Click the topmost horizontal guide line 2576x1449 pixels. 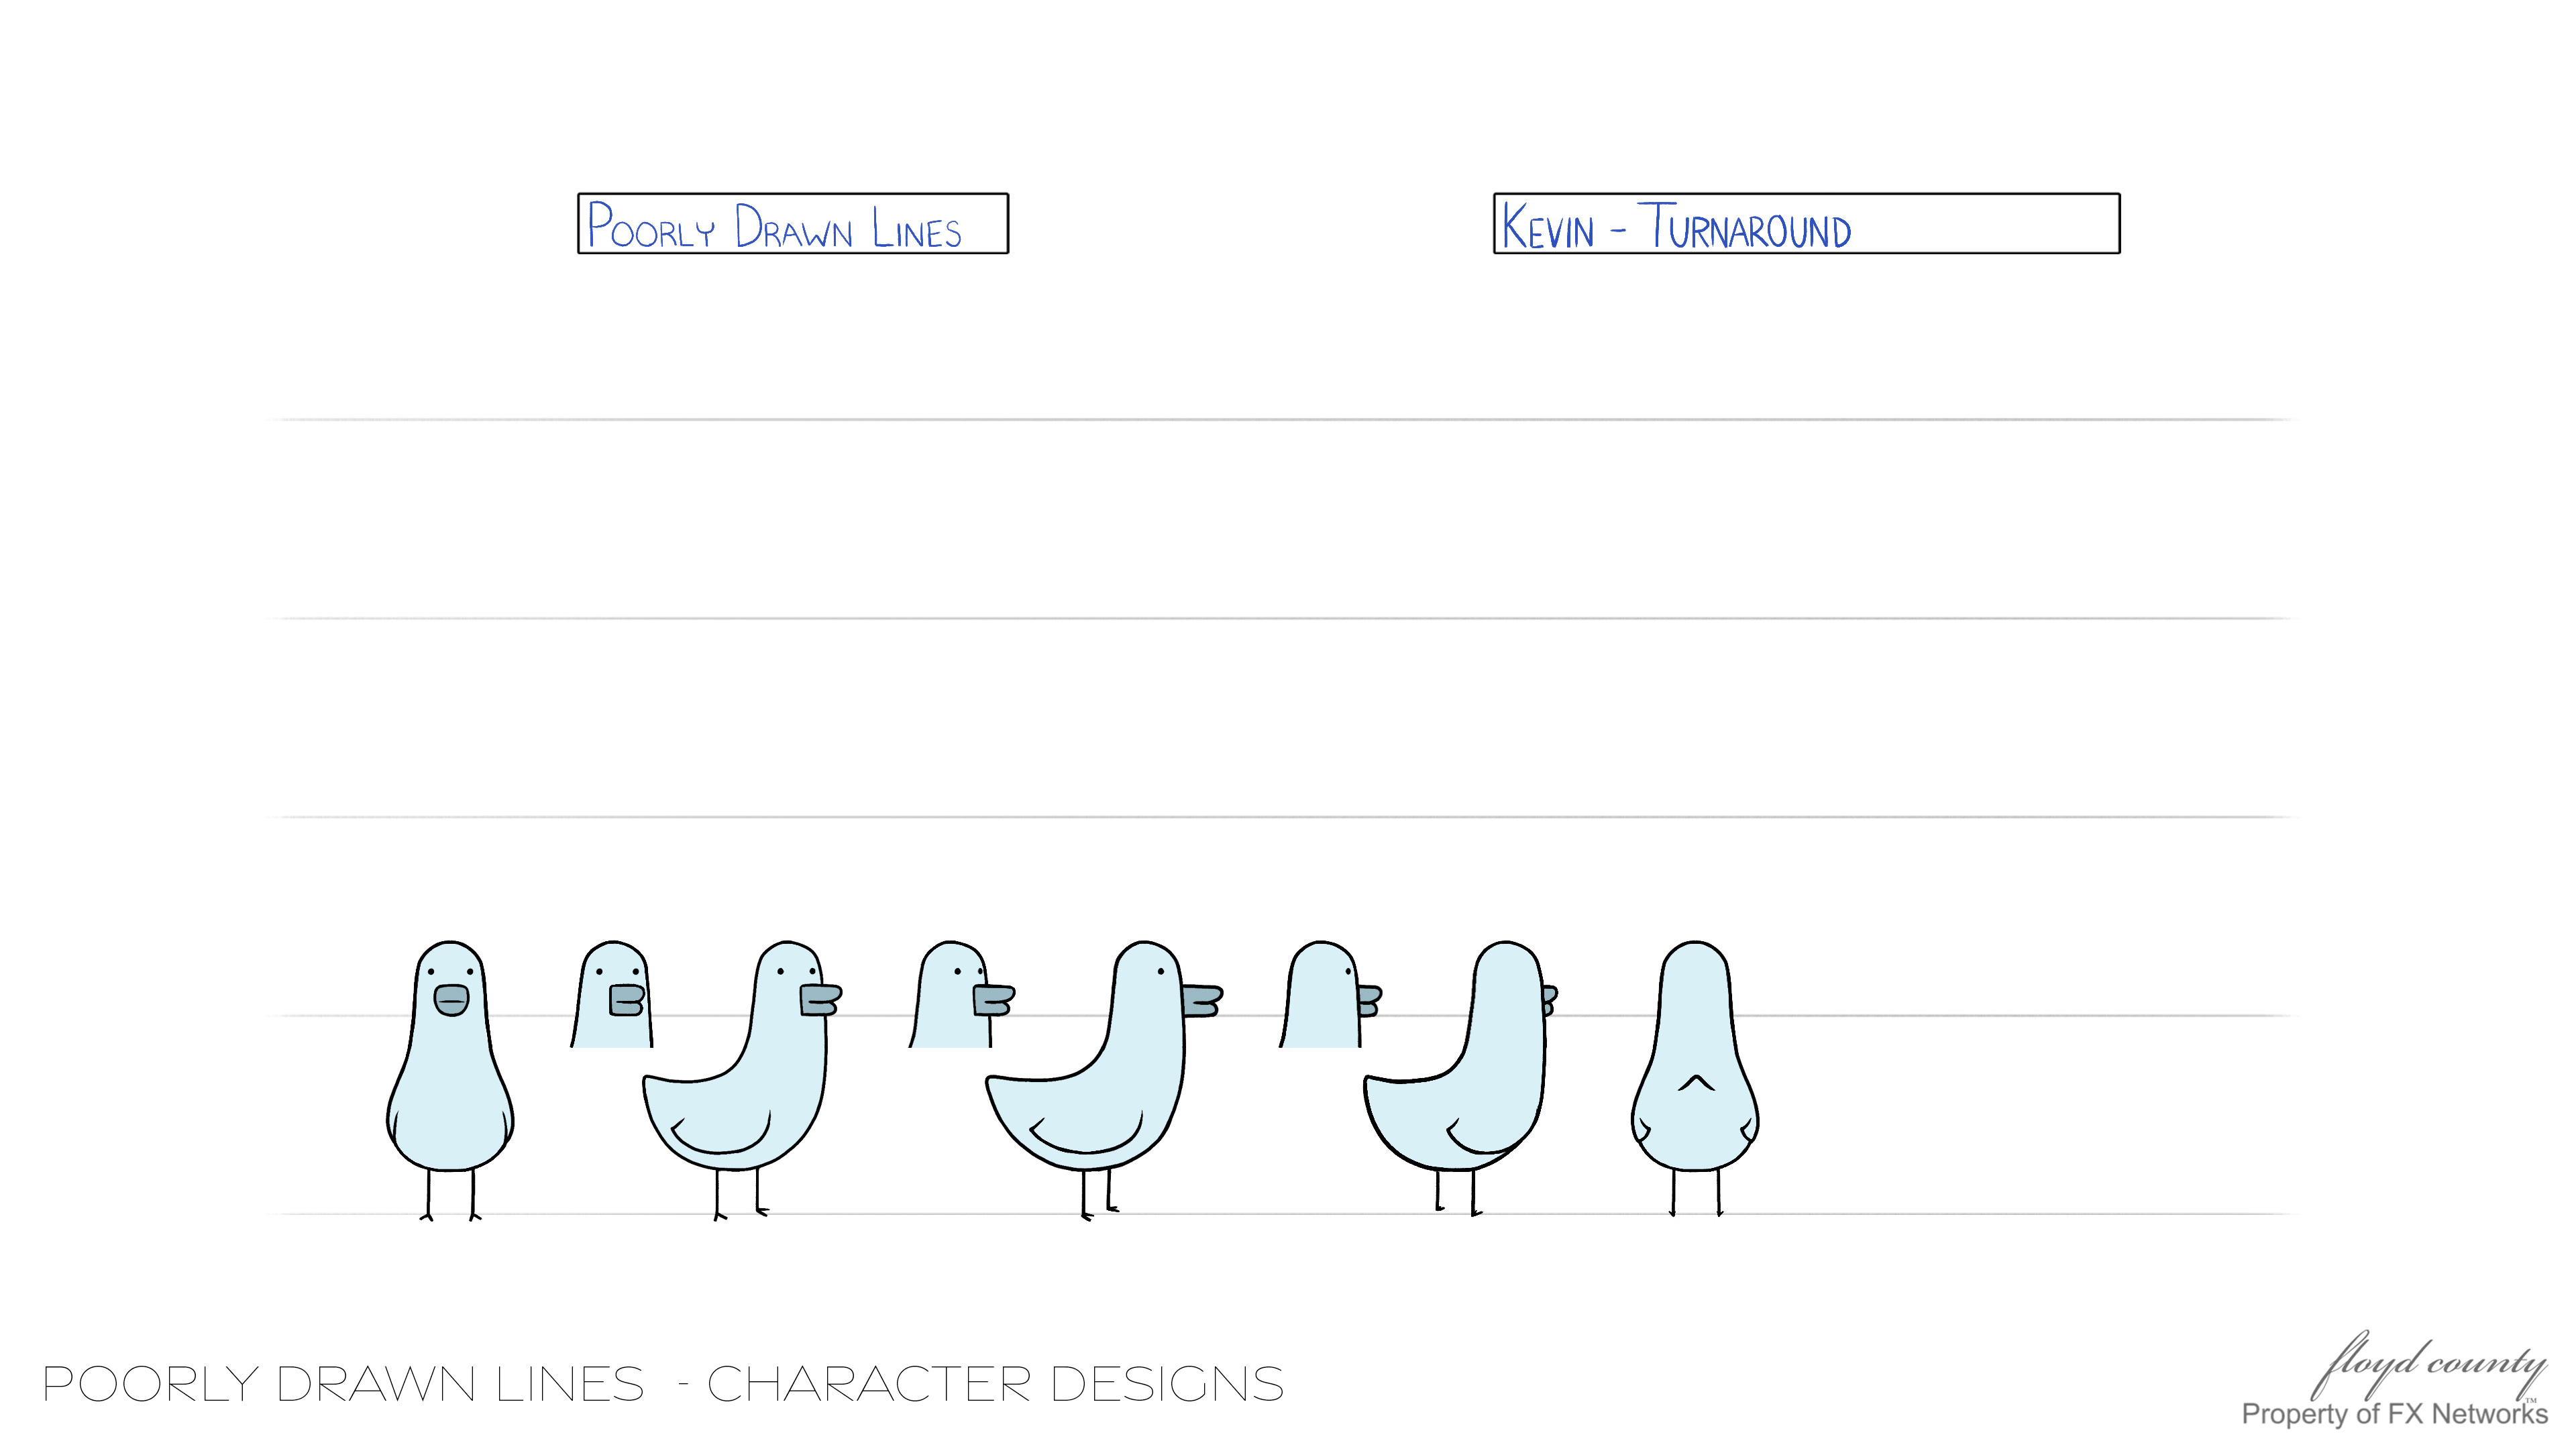tap(1280, 420)
